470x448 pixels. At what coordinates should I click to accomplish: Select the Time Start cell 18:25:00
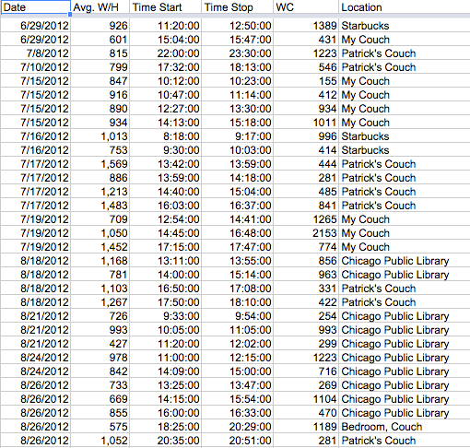[x=165, y=427]
